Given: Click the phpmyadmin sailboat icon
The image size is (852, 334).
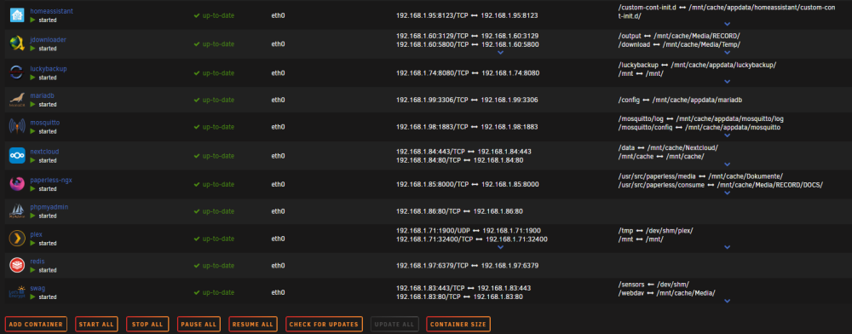Looking at the screenshot, I should [x=17, y=211].
